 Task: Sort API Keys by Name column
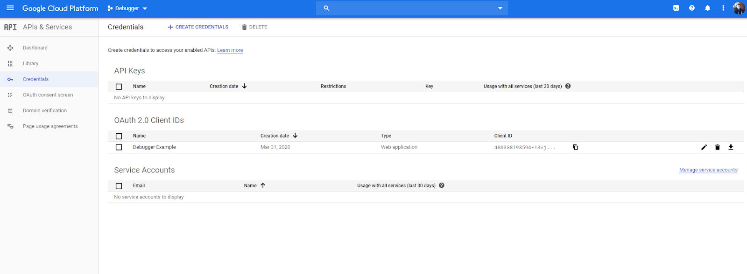pyautogui.click(x=139, y=86)
